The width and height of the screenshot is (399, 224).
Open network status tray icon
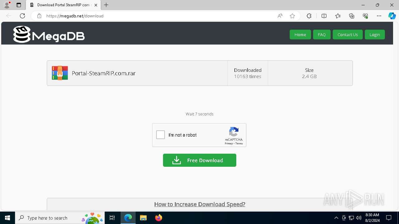[x=351, y=218]
